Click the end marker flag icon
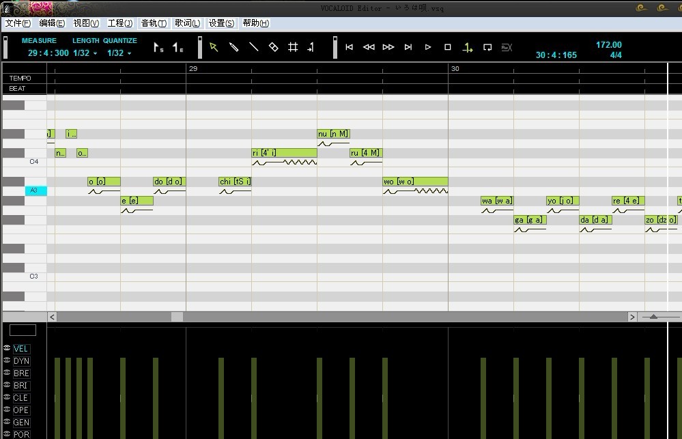The height and width of the screenshot is (439, 682). [x=178, y=47]
